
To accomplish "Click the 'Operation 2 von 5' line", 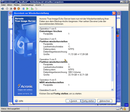I will 48,39.
